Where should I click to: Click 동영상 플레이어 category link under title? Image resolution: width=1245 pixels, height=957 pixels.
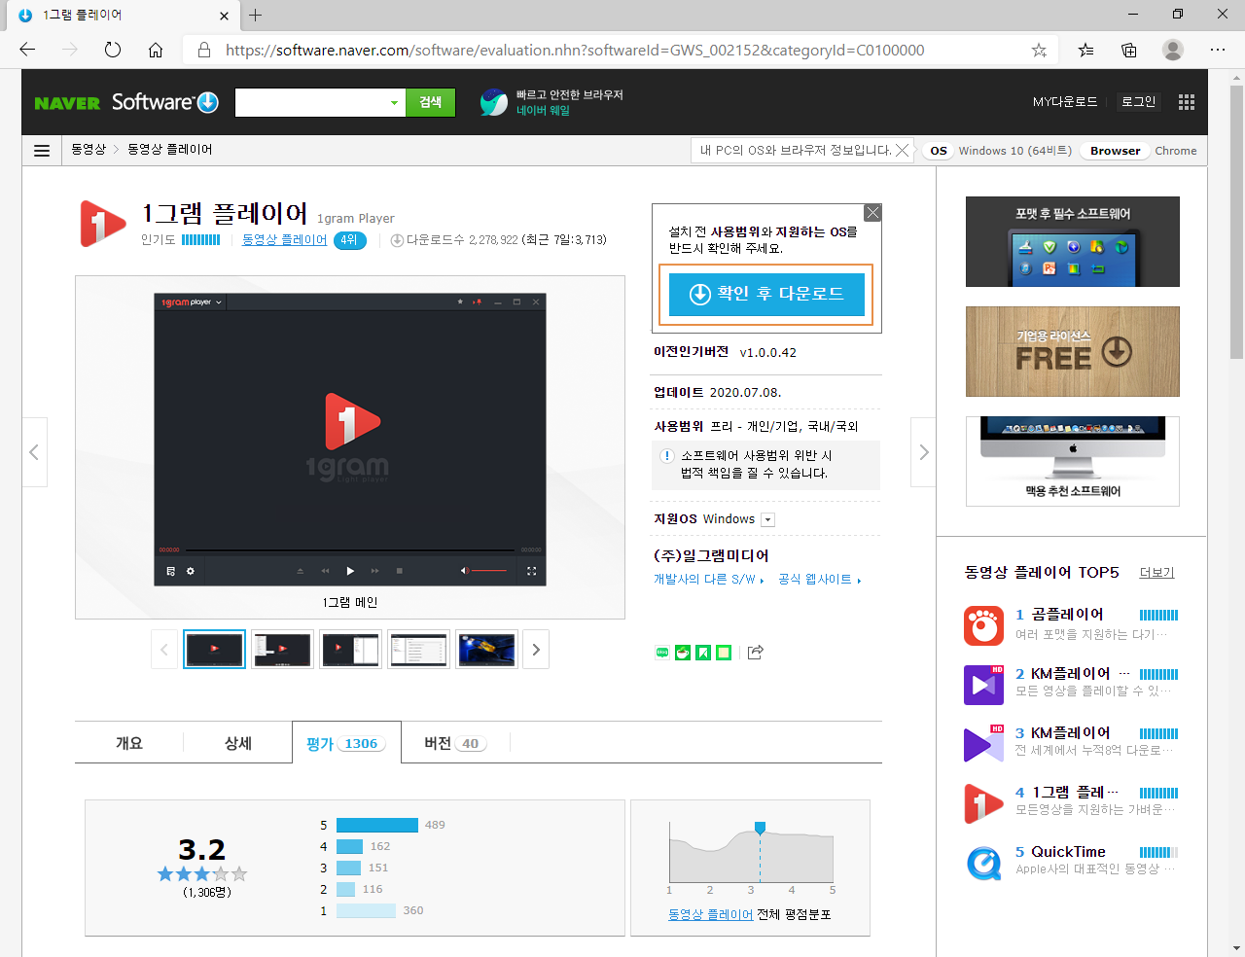point(284,240)
